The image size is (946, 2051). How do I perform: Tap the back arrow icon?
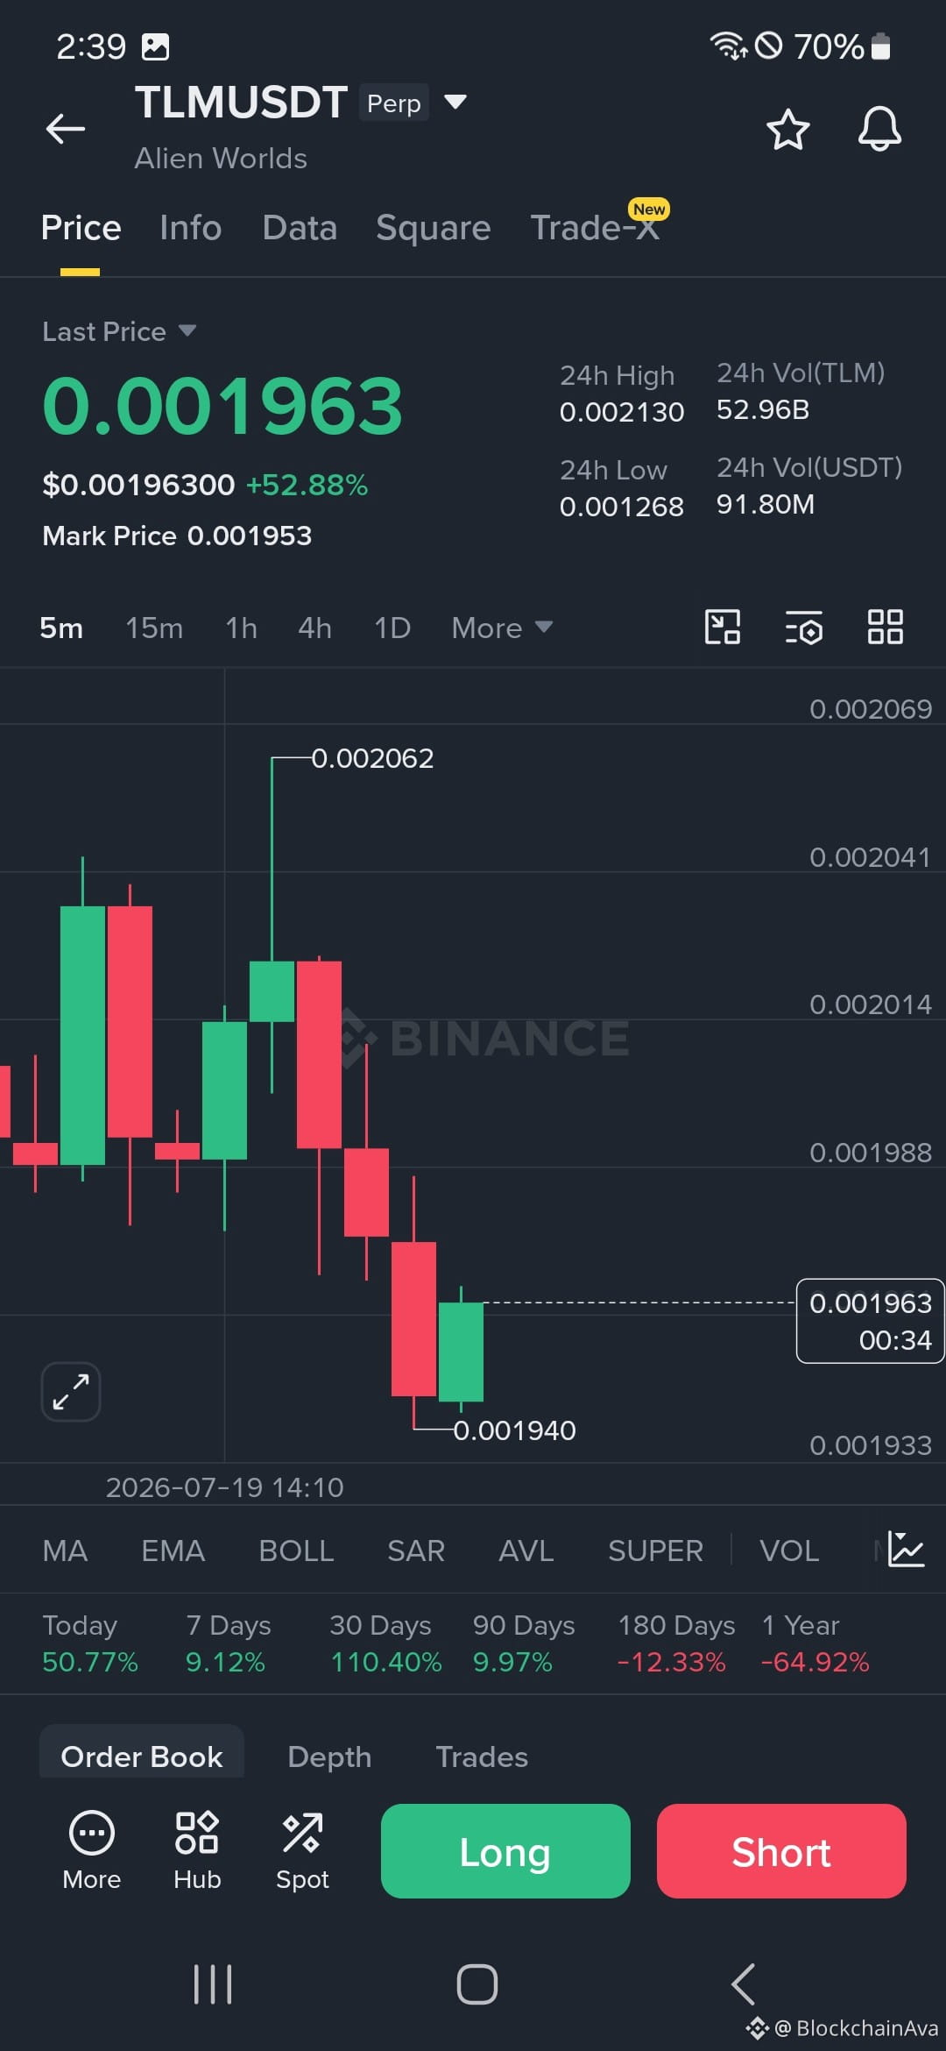66,129
